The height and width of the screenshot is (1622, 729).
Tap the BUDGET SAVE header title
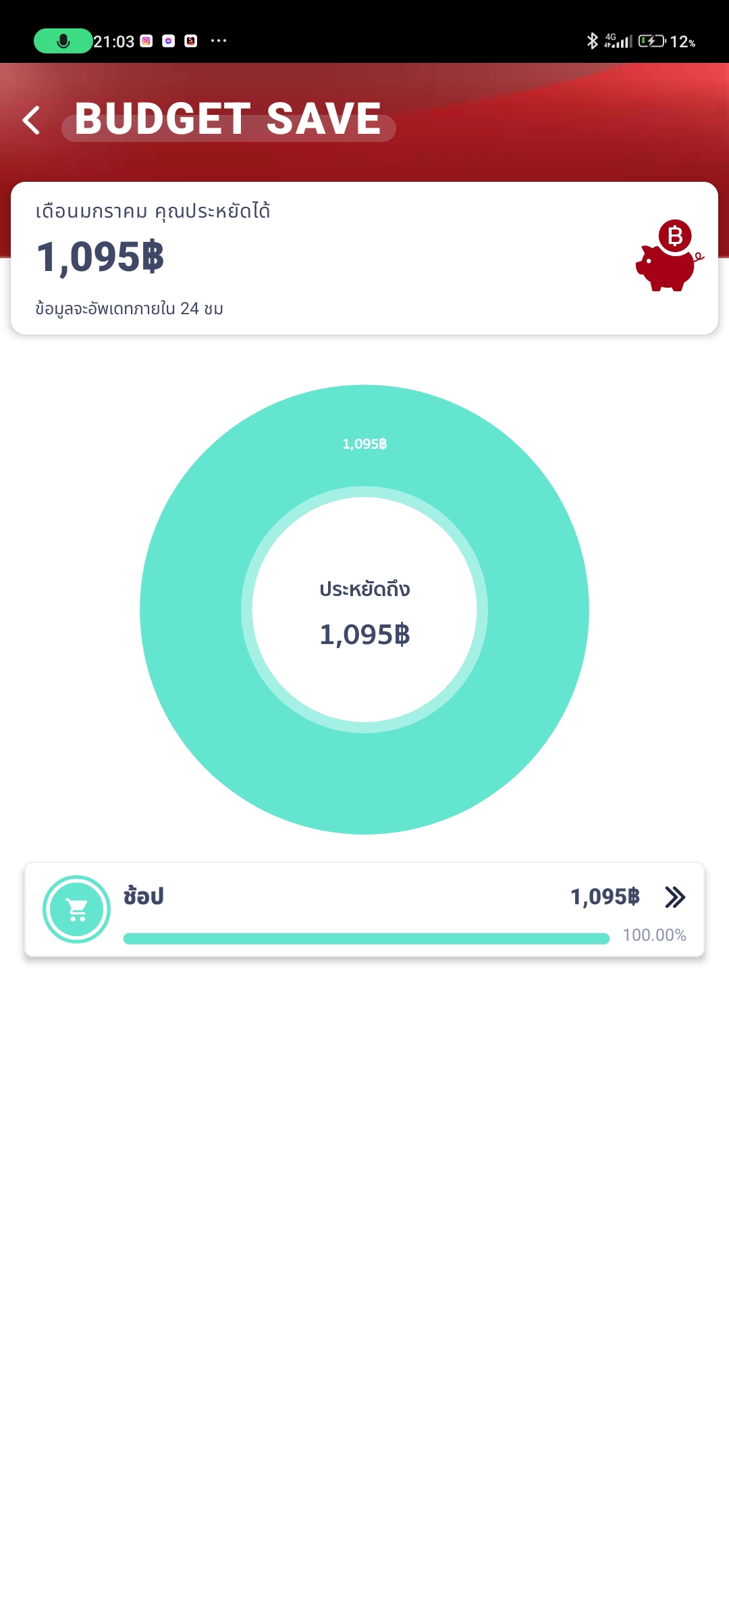[x=228, y=119]
